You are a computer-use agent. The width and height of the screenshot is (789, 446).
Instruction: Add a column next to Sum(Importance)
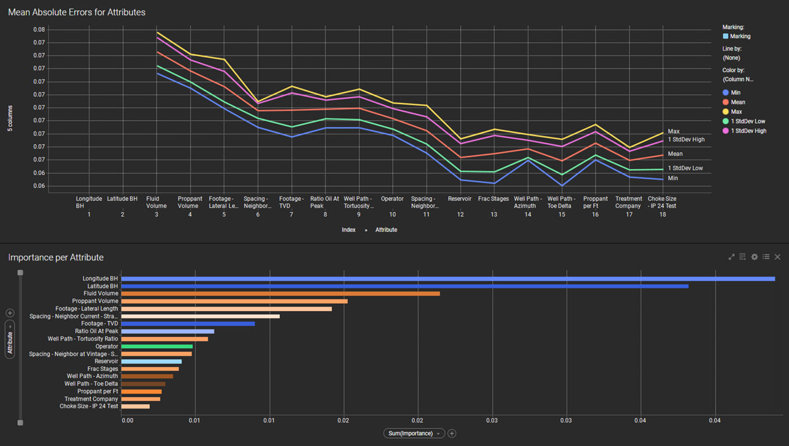click(x=452, y=434)
